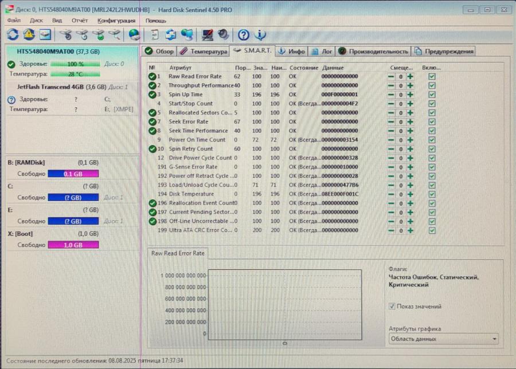Image resolution: width=516 pixels, height=369 pixels.
Task: Toggle the checkbox for Disk Temperature row
Action: coord(432,194)
